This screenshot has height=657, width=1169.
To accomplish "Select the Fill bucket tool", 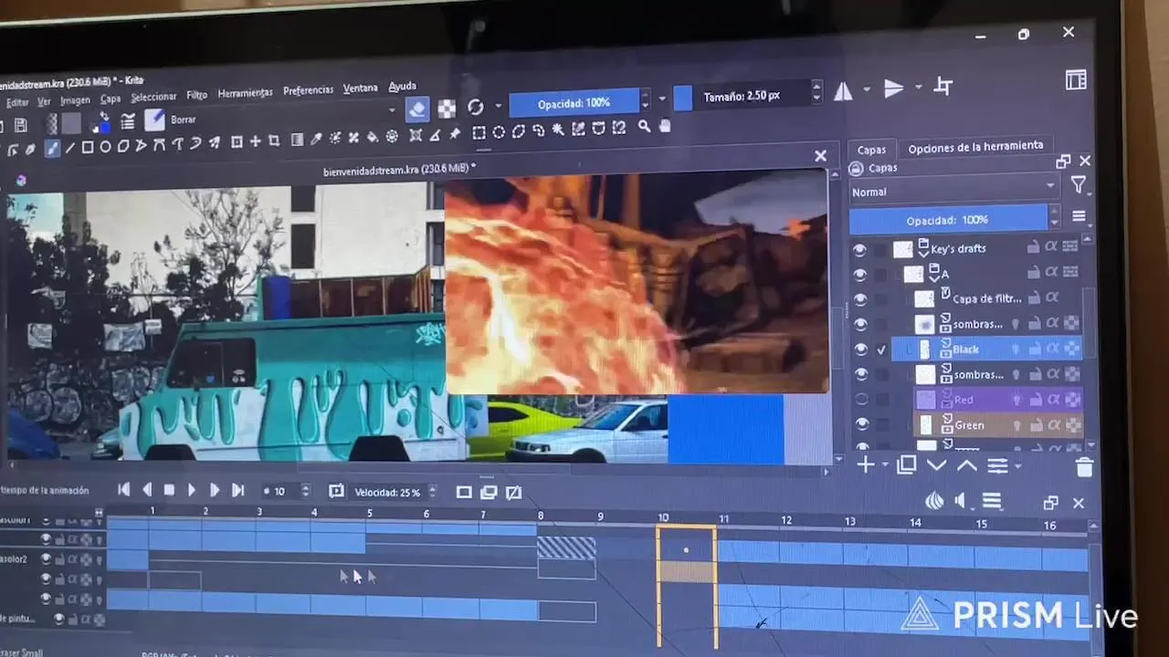I will (373, 137).
